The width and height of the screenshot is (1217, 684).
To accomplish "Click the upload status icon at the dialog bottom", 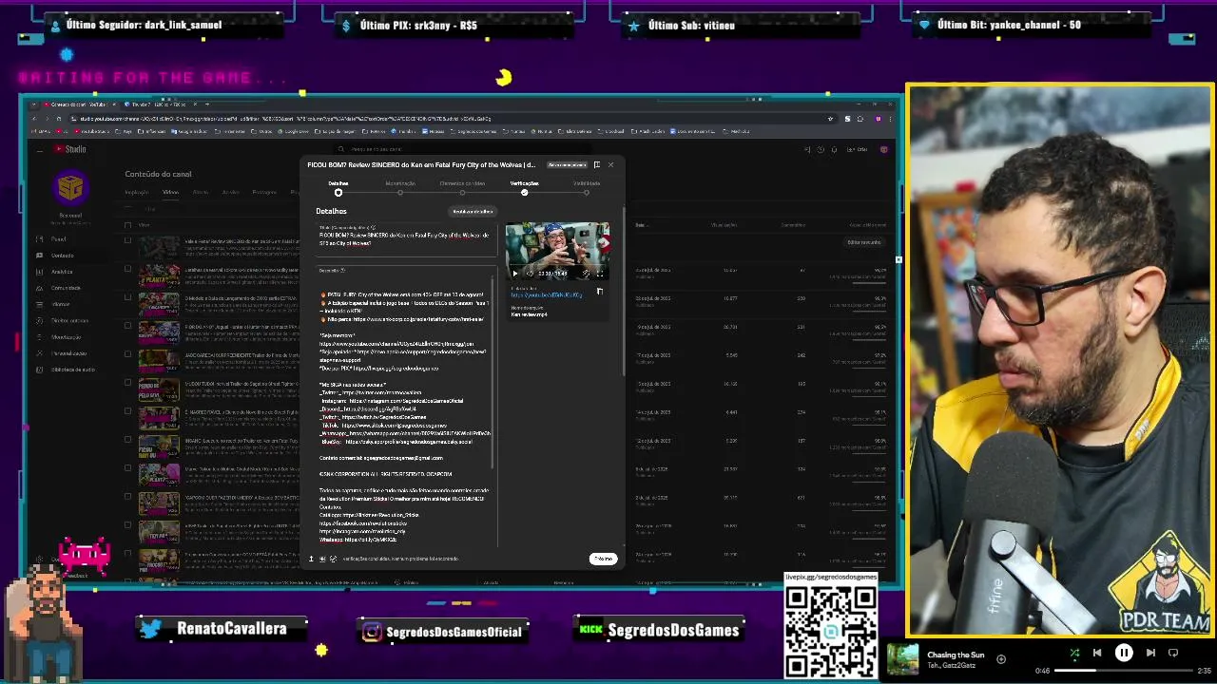I will 311,559.
